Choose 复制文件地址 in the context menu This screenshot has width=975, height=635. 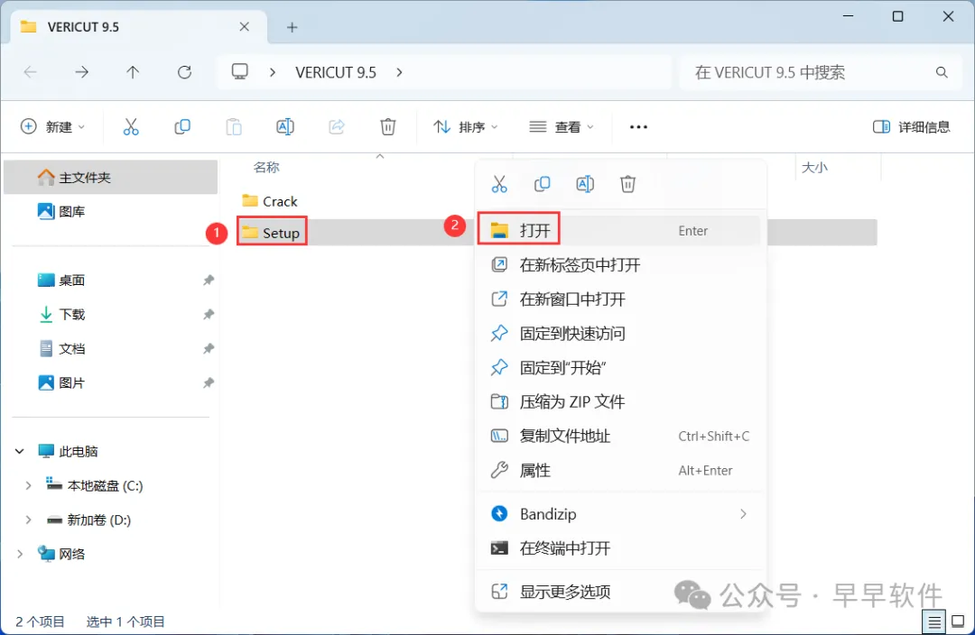click(619, 437)
